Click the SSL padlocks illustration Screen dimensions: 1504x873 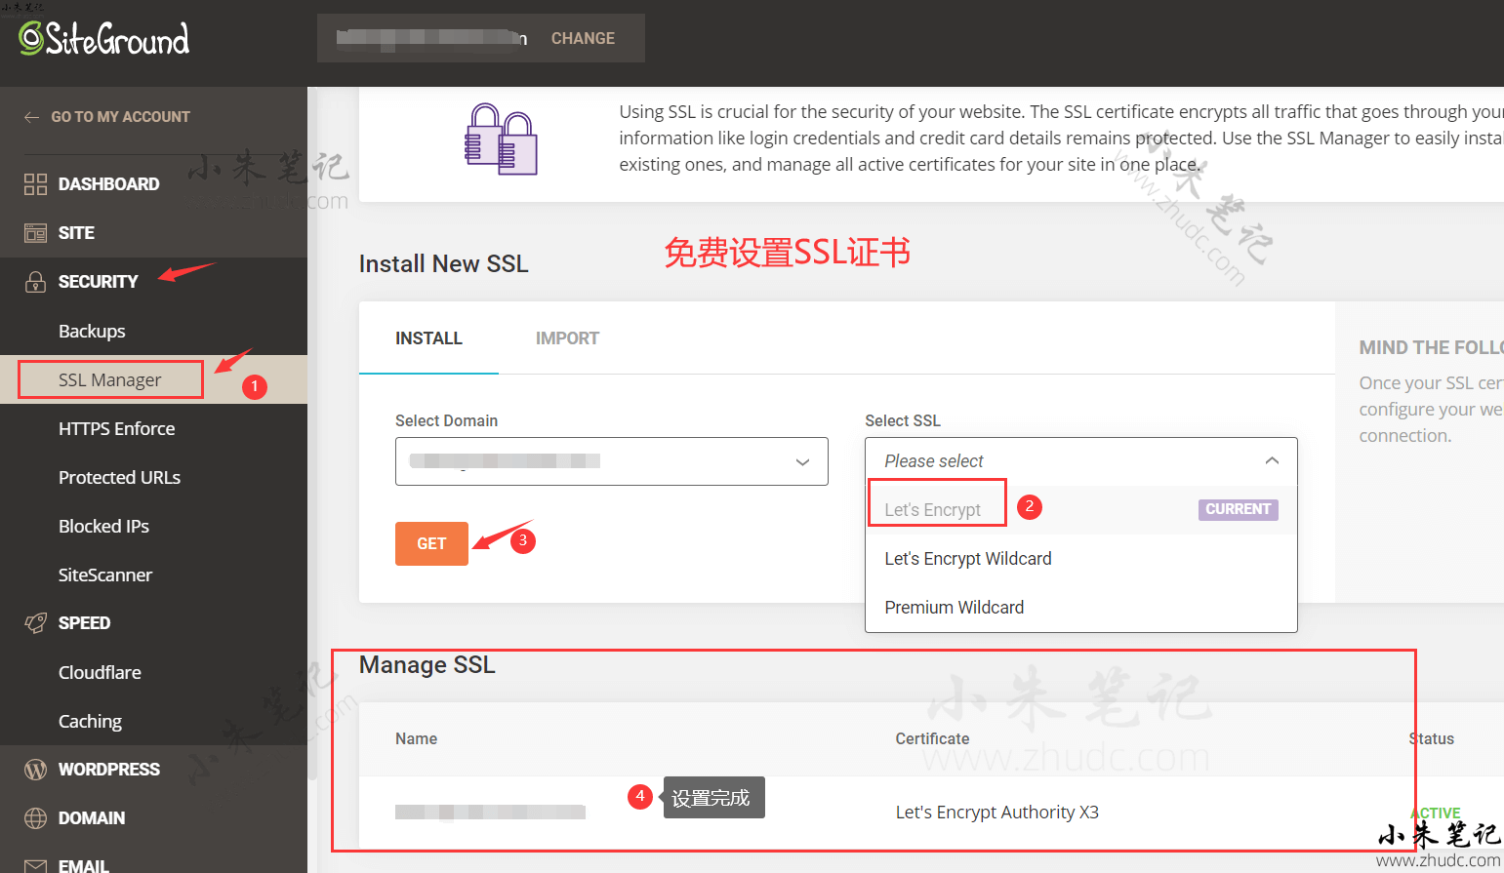point(501,139)
